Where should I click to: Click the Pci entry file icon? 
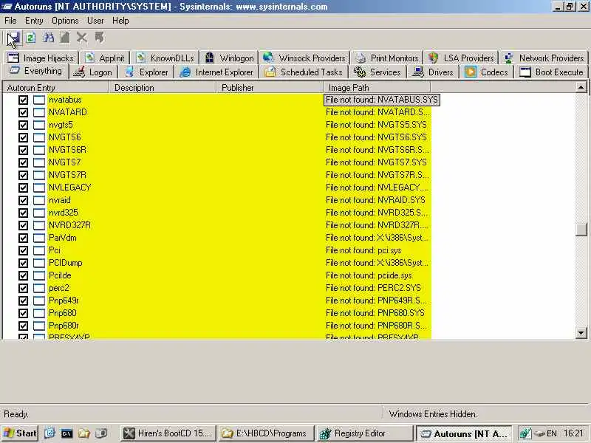(39, 250)
